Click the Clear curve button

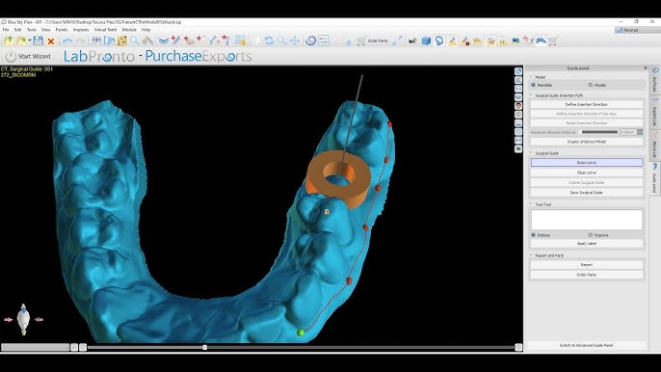tap(587, 173)
